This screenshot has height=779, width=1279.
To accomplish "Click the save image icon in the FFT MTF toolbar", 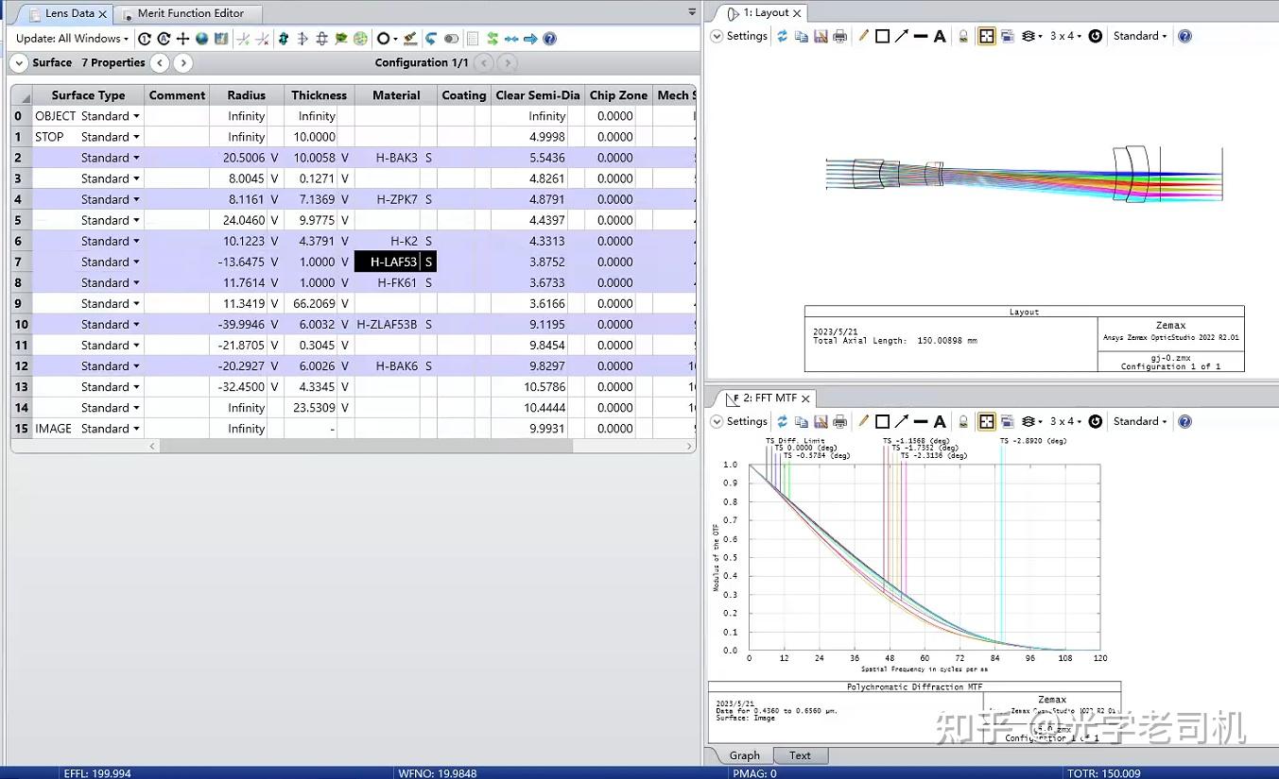I will pos(821,422).
